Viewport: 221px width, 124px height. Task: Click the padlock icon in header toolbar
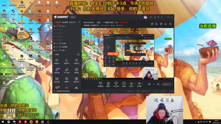[156, 24]
